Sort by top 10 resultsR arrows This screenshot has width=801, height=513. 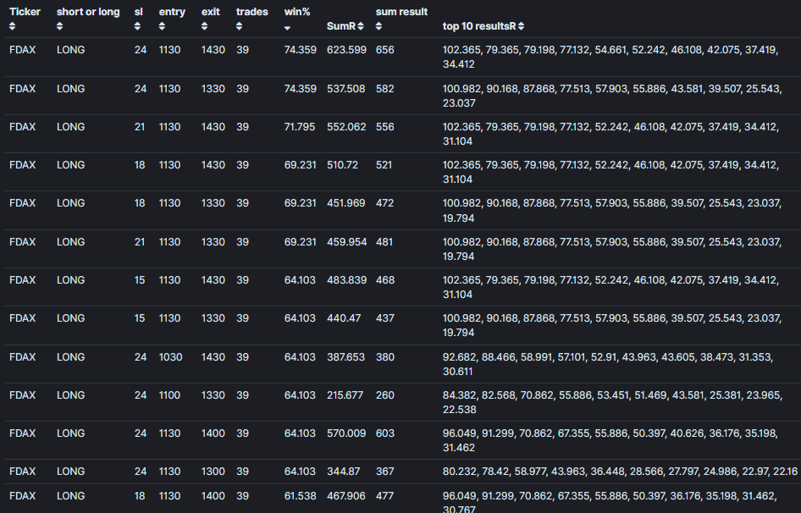521,26
